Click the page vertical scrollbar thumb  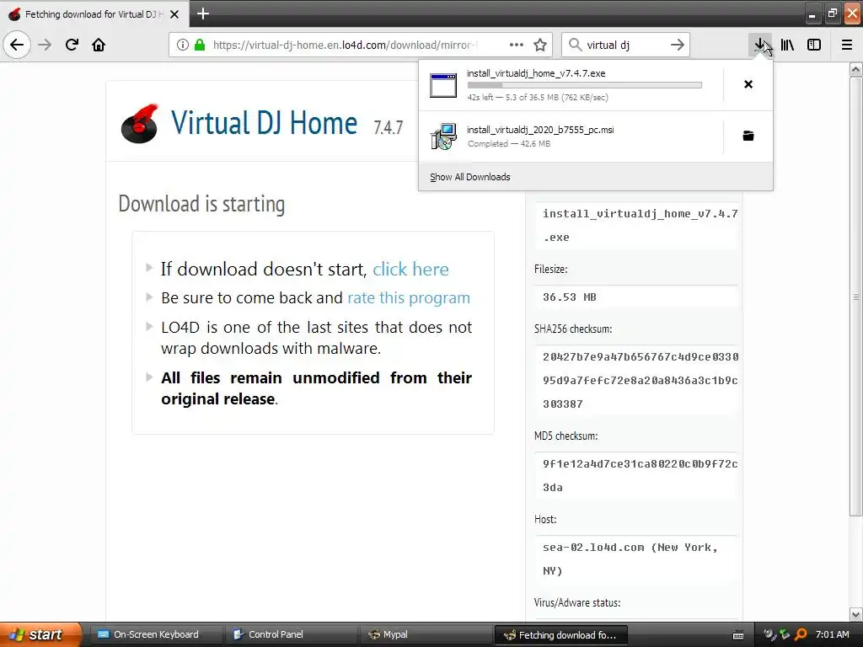(x=856, y=297)
